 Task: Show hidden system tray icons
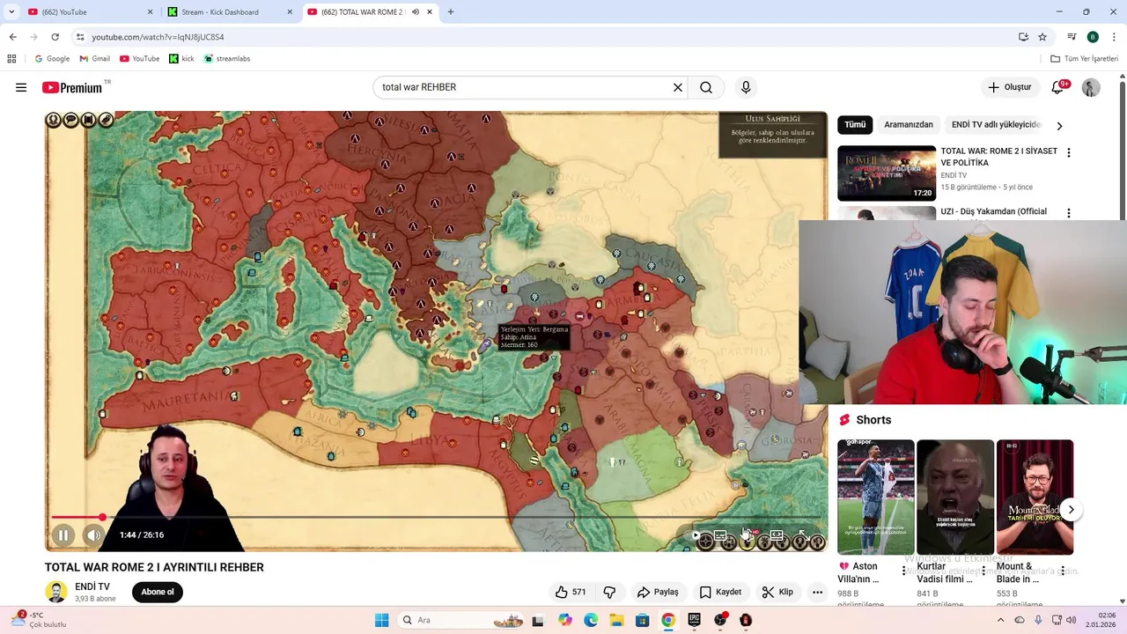(x=1000, y=620)
